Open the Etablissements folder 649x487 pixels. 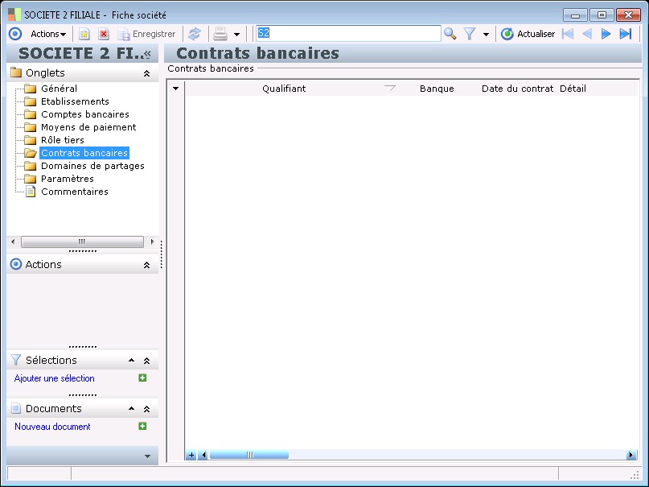coord(75,101)
